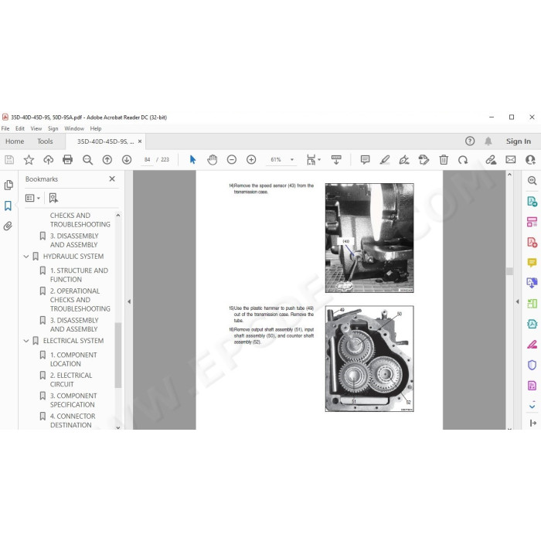Image resolution: width=541 pixels, height=541 pixels.
Task: Open 2. ELECTRICAL CIRCUIT bookmark
Action: point(71,379)
